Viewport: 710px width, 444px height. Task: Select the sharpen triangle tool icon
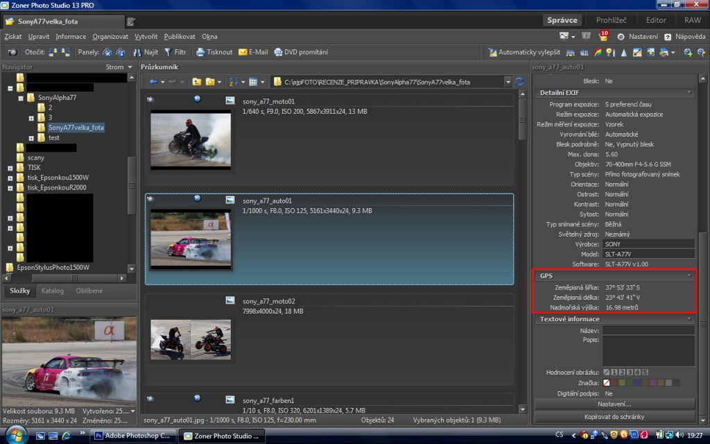(624, 53)
